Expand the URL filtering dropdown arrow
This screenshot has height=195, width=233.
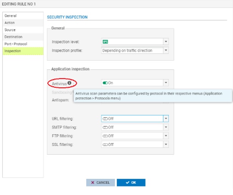tap(166, 119)
